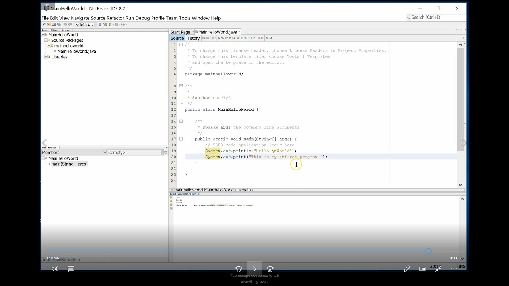Click the New Project toolbar icon
This screenshot has height=286, width=509.
[x=49, y=24]
